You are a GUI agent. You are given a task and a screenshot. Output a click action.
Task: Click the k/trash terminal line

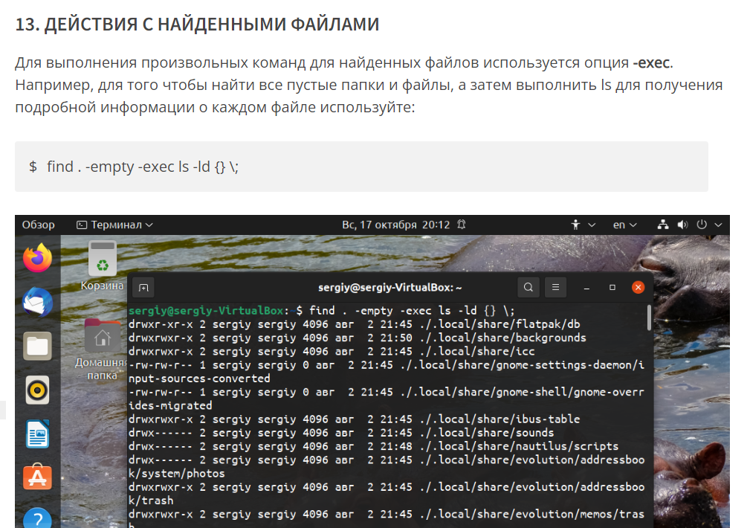[151, 500]
